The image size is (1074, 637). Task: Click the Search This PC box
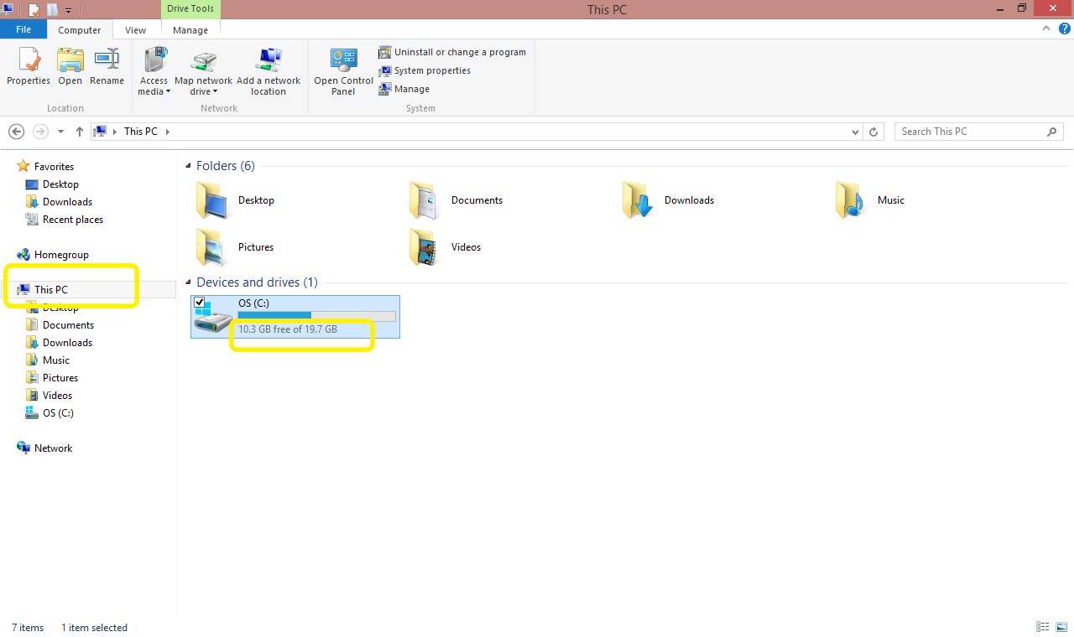click(x=978, y=132)
